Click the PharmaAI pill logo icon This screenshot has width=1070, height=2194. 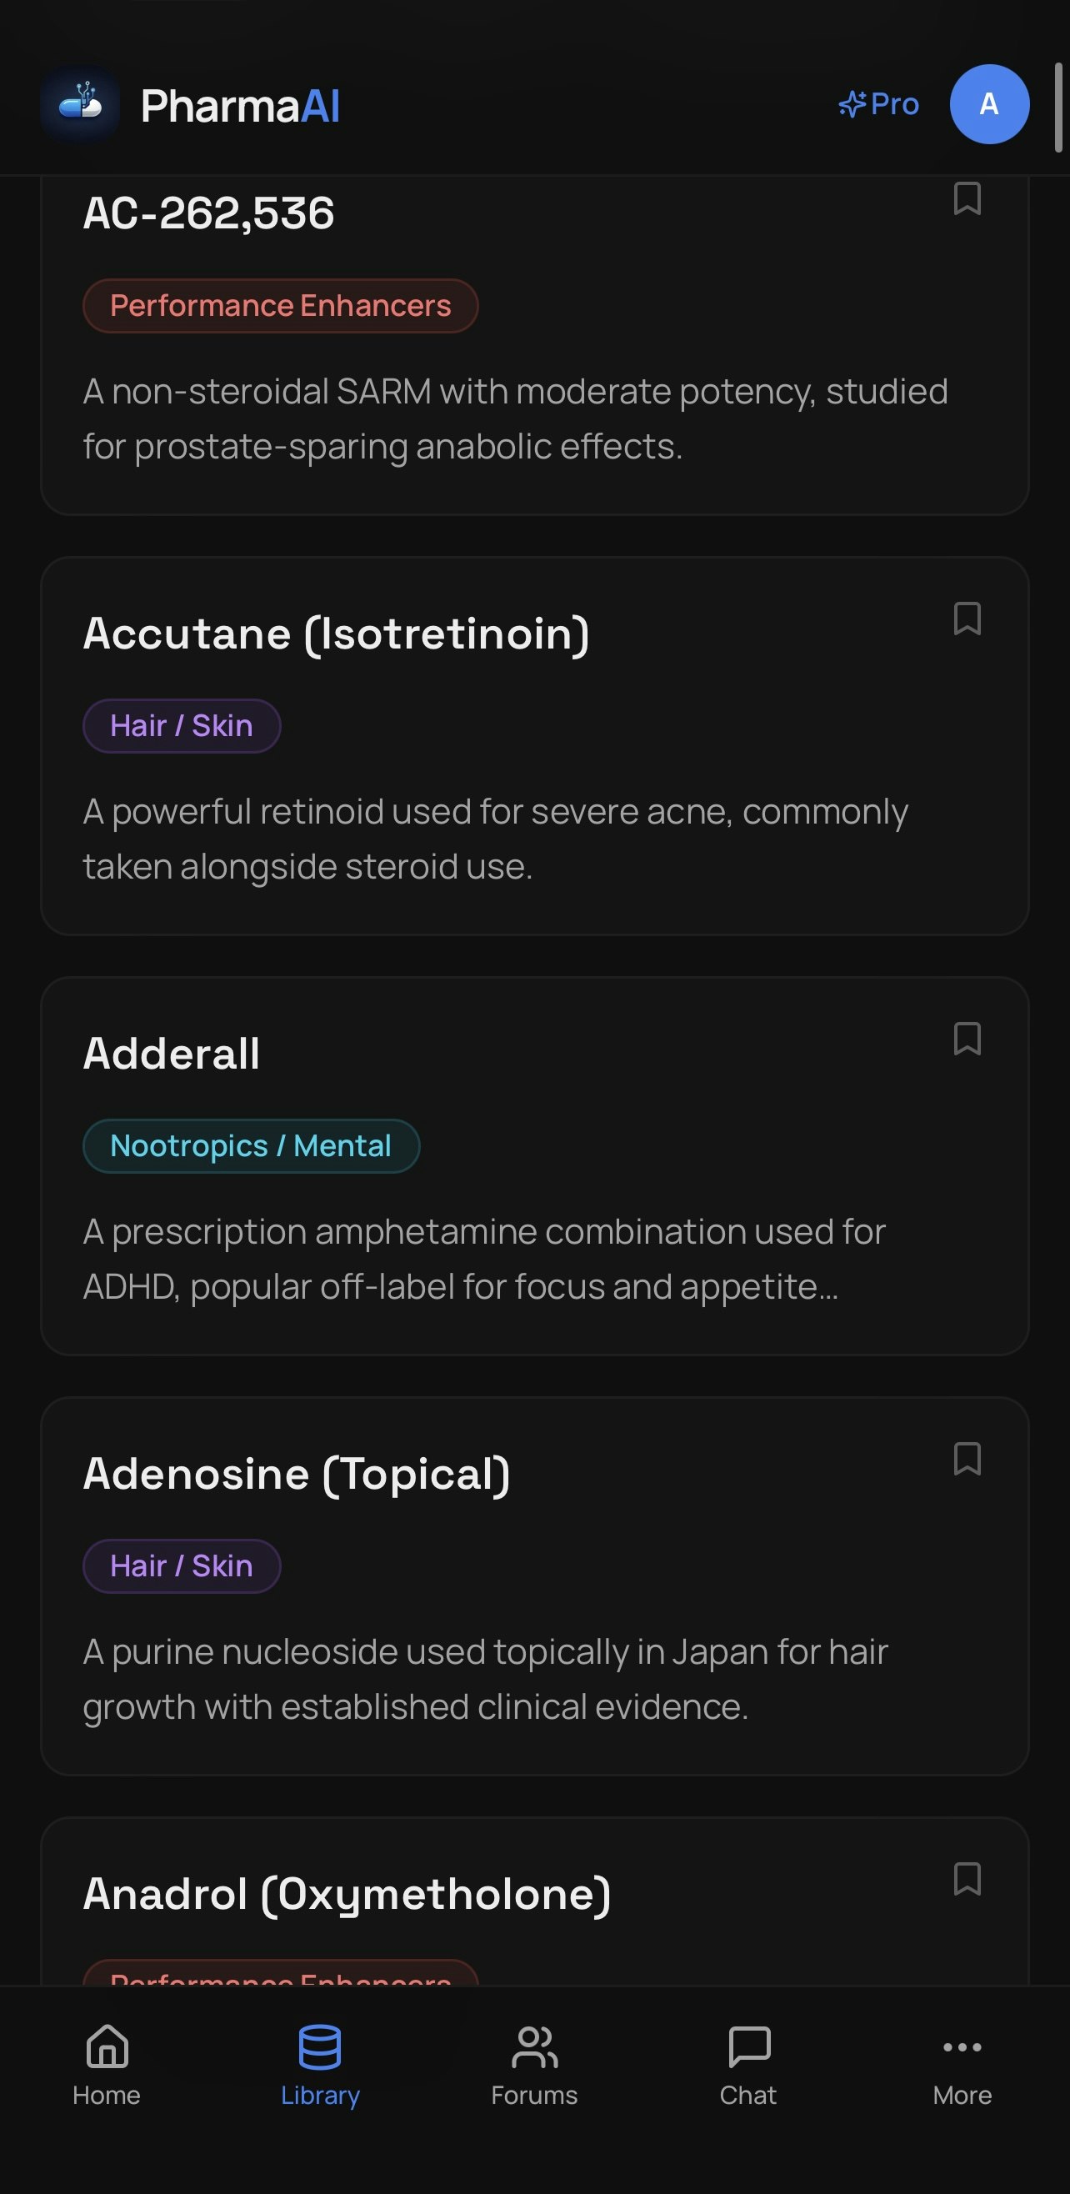pos(80,104)
